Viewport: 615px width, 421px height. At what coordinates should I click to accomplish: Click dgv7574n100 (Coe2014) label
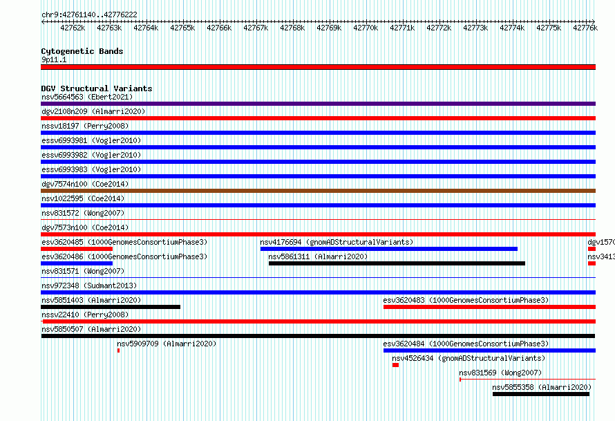(x=85, y=184)
